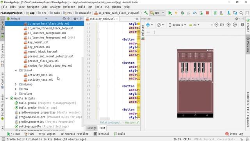
Task: Run the app with green play button
Action: tap(170, 13)
